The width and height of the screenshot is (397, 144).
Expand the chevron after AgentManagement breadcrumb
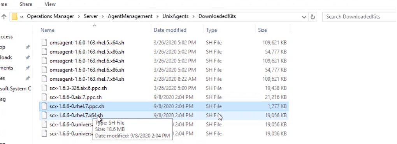[x=158, y=17]
